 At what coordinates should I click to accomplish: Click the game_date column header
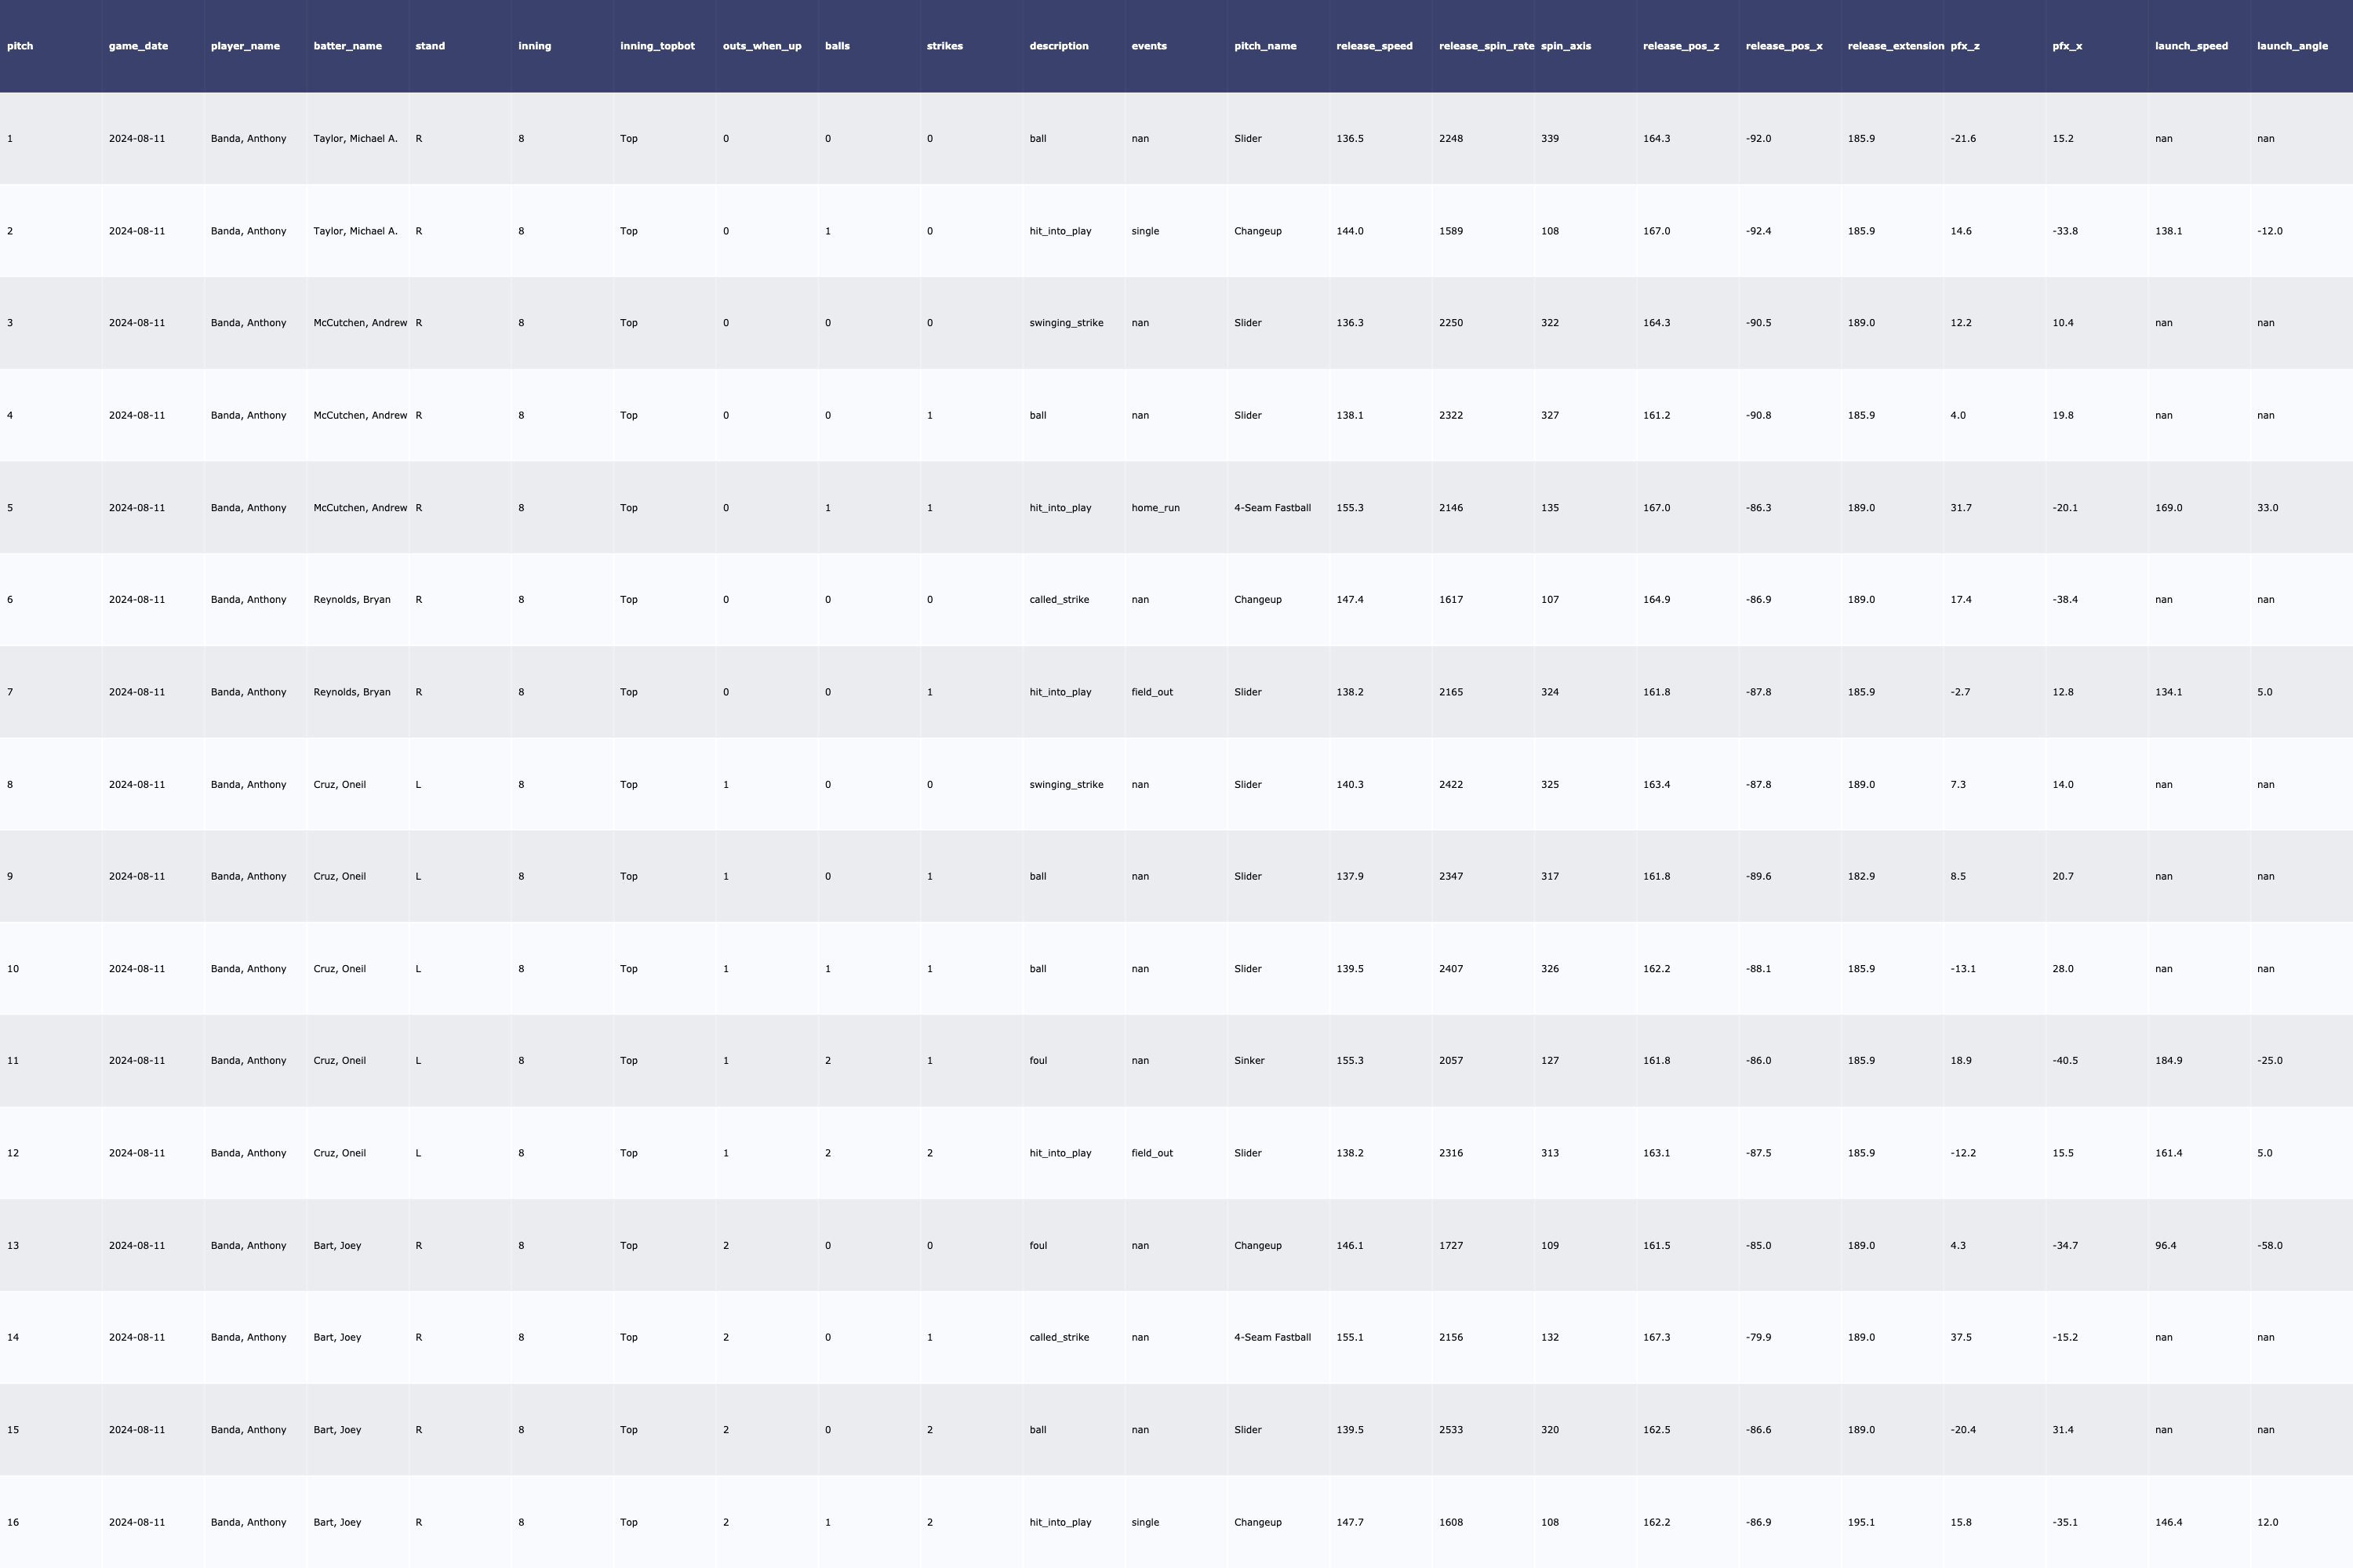click(x=138, y=46)
